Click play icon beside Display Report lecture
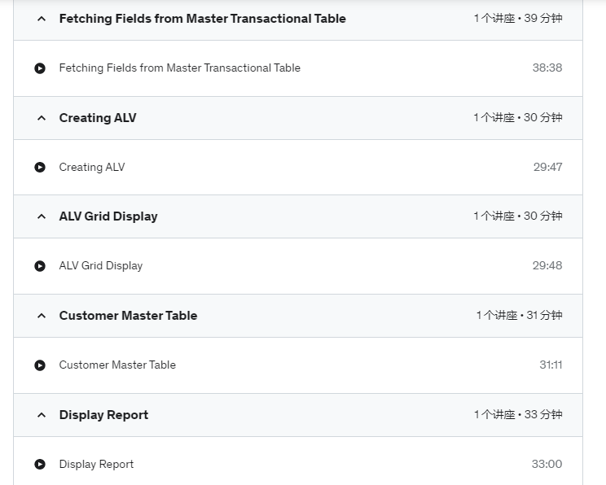This screenshot has height=485, width=606. [40, 464]
